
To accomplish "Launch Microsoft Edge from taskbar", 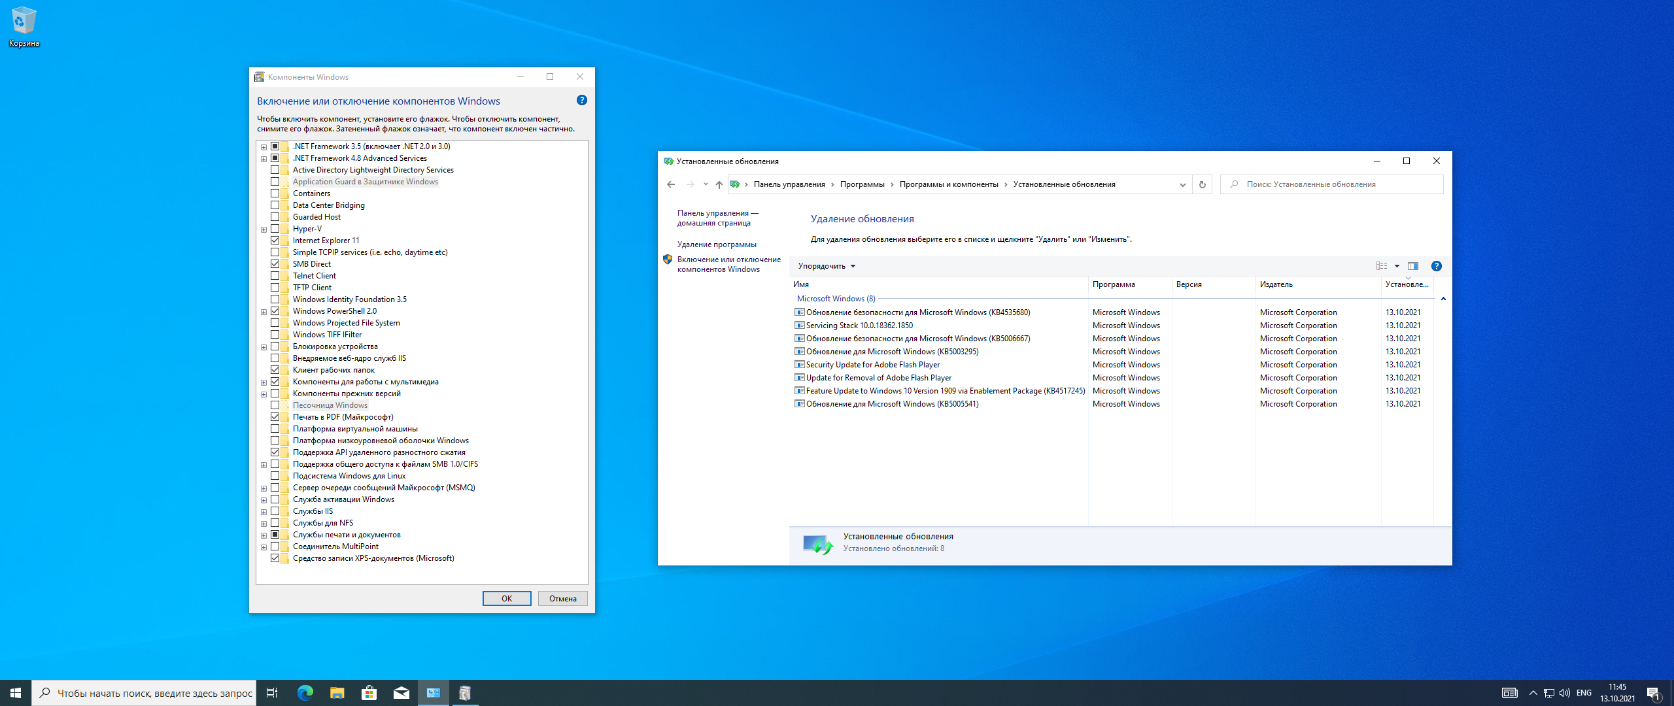I will click(305, 693).
